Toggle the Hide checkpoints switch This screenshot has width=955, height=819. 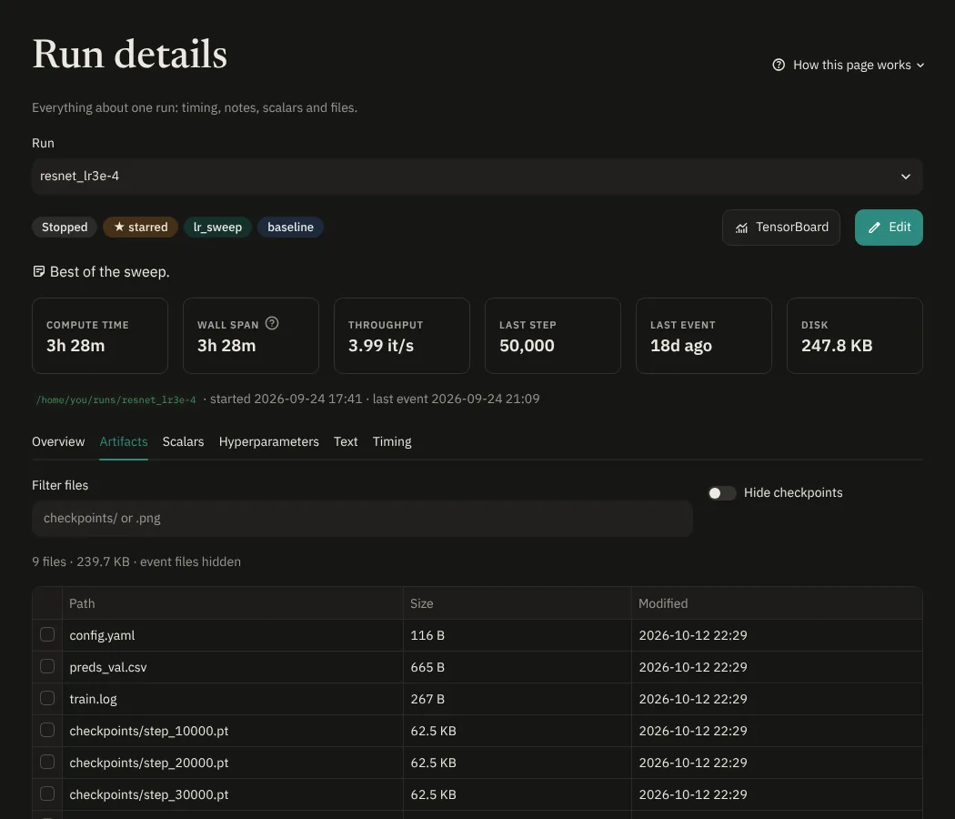(722, 492)
